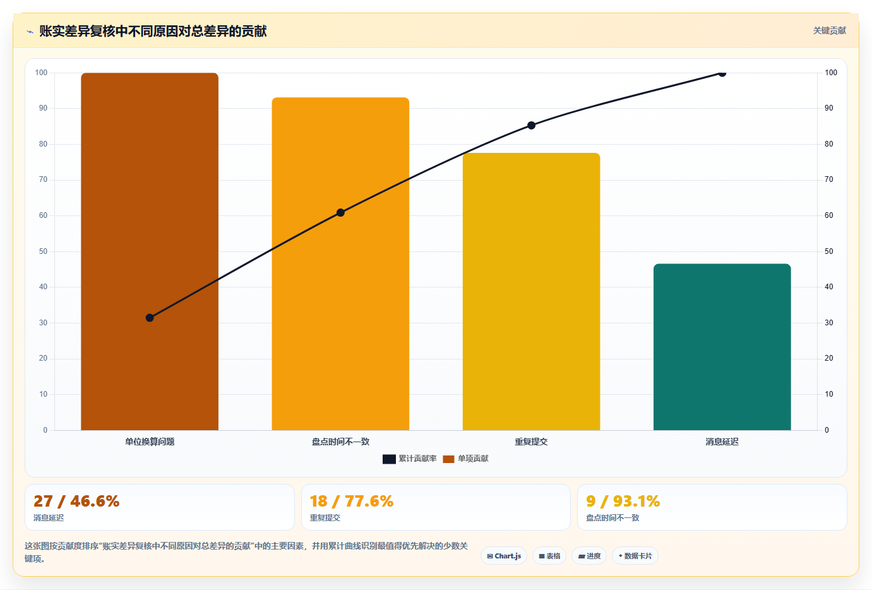Click the 18 / 77.6% value text
Image resolution: width=872 pixels, height=590 pixels.
[x=352, y=501]
